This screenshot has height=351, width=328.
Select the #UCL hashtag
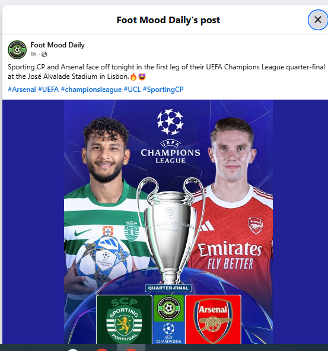click(x=132, y=90)
